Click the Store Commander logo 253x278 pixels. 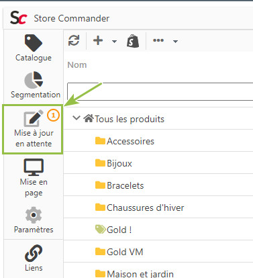click(19, 18)
